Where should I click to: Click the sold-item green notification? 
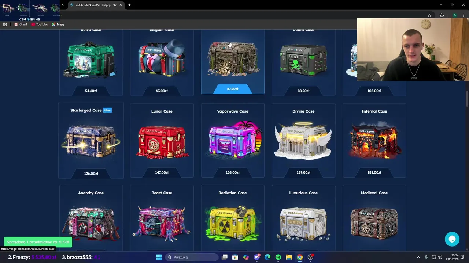point(38,242)
